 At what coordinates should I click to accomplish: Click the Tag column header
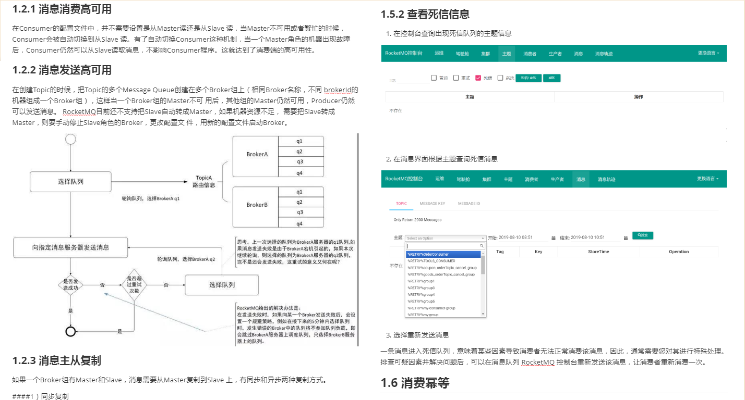(500, 252)
